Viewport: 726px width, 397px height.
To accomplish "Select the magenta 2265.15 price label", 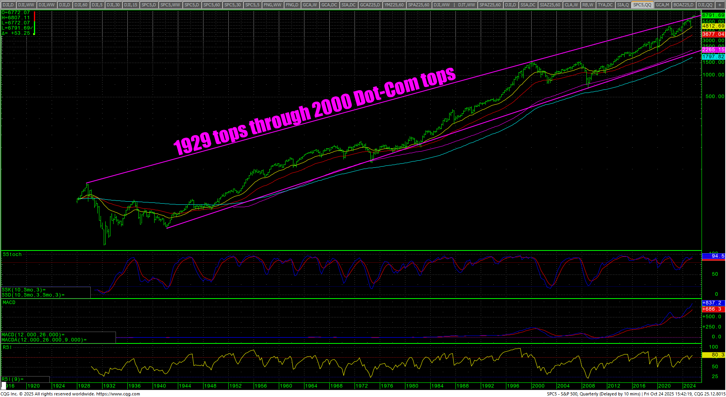I will pos(713,50).
